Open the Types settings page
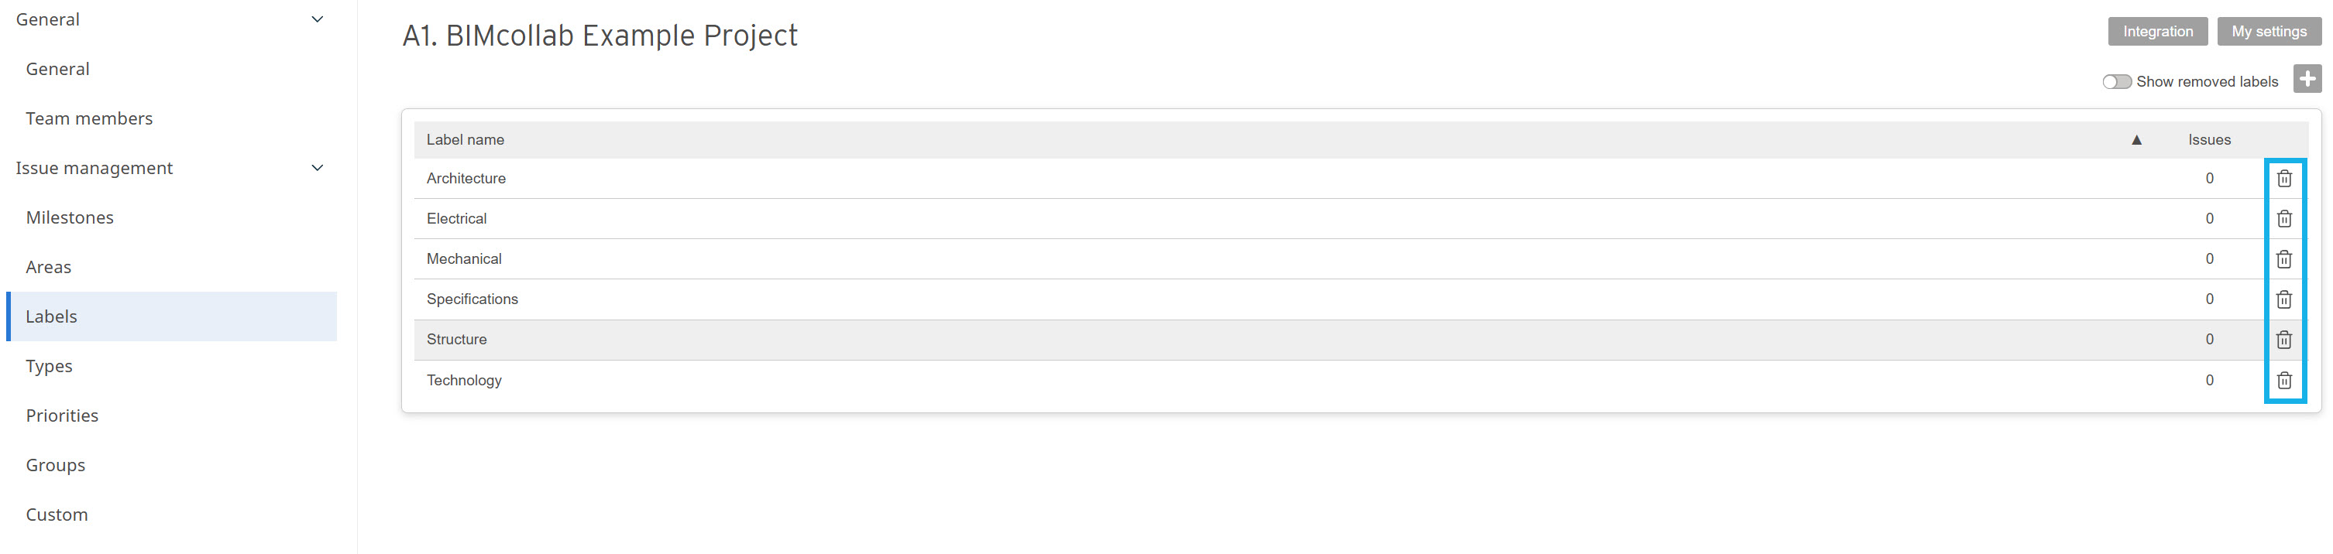 point(49,366)
